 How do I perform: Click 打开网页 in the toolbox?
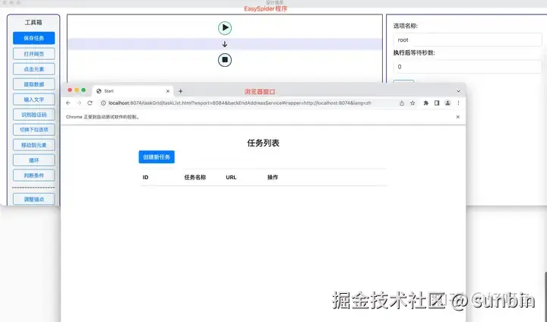click(34, 54)
